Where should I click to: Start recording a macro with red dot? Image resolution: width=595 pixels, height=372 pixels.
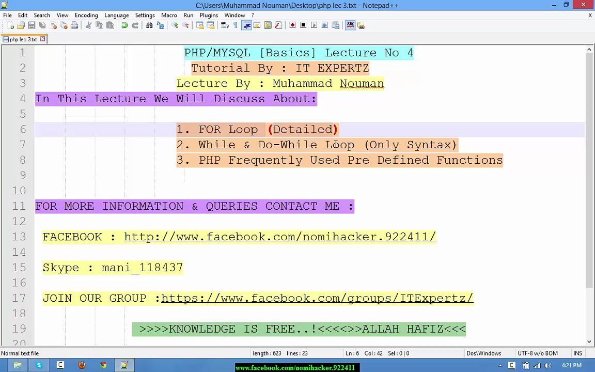pyautogui.click(x=292, y=25)
